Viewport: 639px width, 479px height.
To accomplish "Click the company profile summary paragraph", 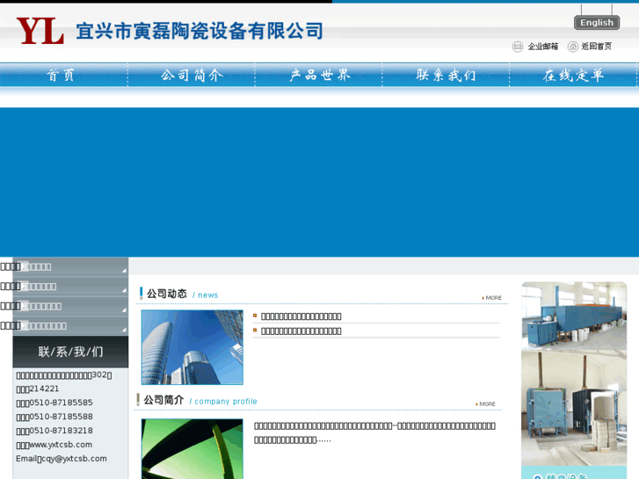I will click(x=375, y=433).
